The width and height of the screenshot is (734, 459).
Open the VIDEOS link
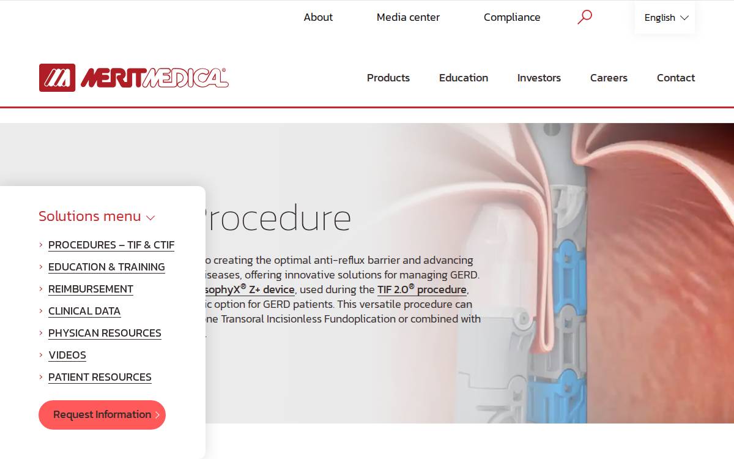point(67,355)
